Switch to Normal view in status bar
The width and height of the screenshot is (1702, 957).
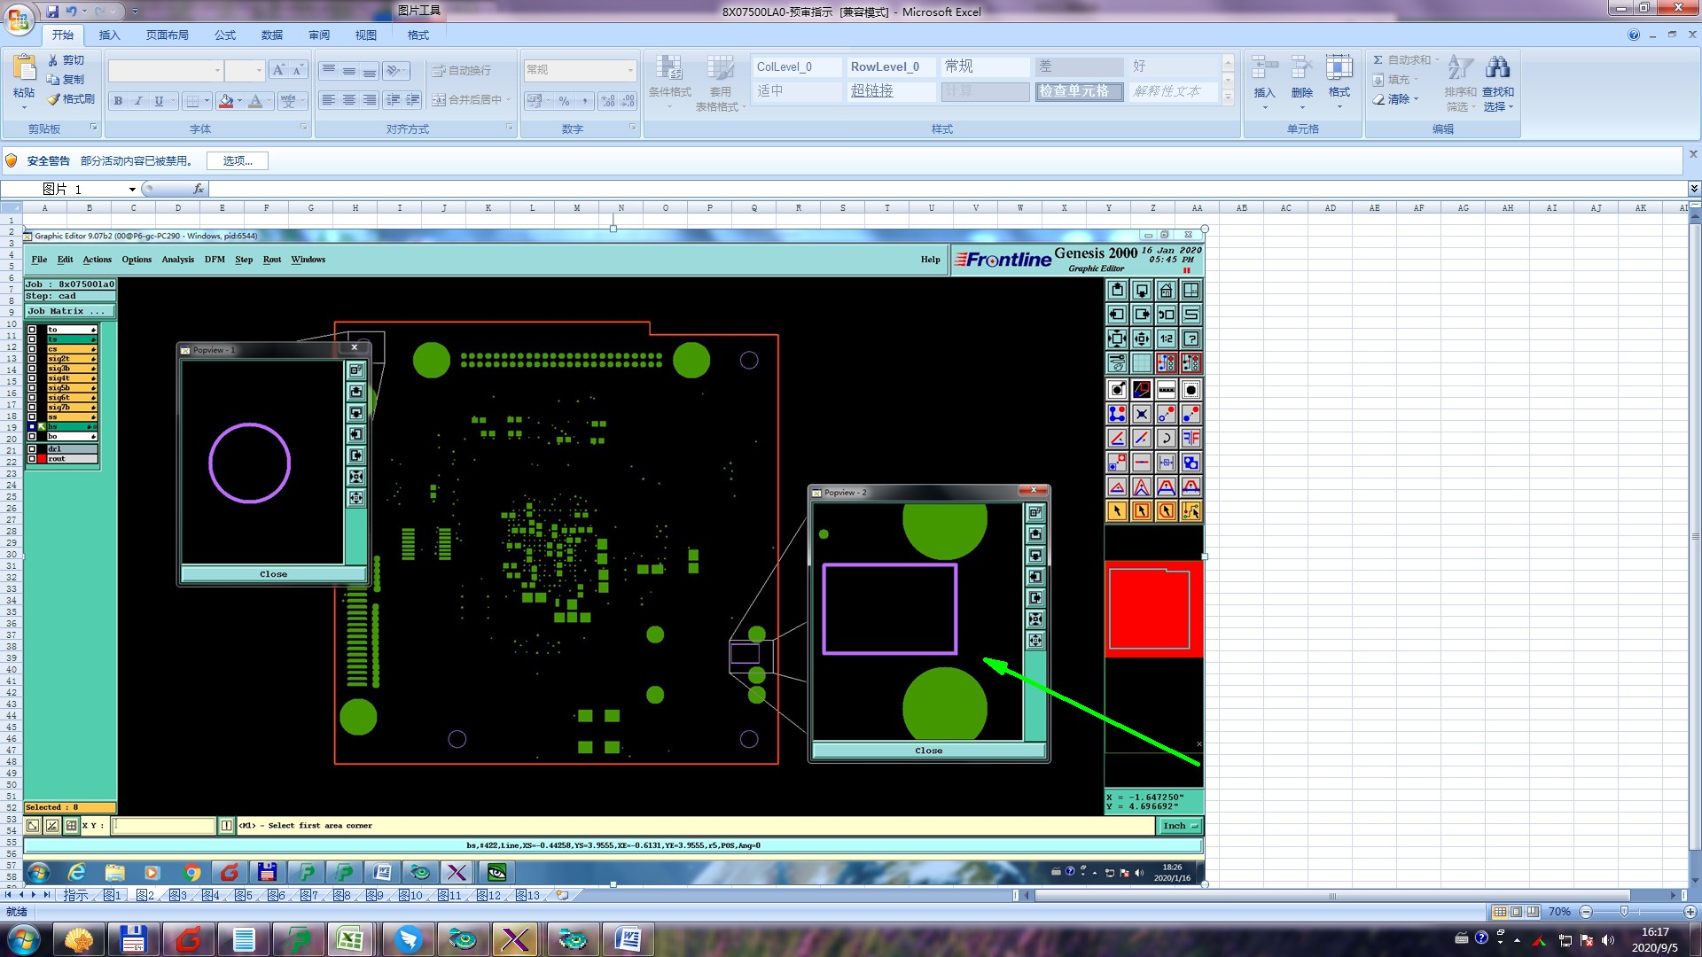(1500, 912)
